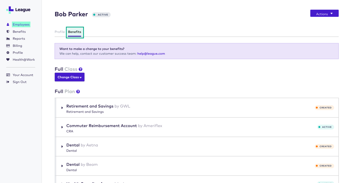Click the help icon next to Full Plan
Image resolution: width=344 pixels, height=183 pixels.
(x=78, y=91)
